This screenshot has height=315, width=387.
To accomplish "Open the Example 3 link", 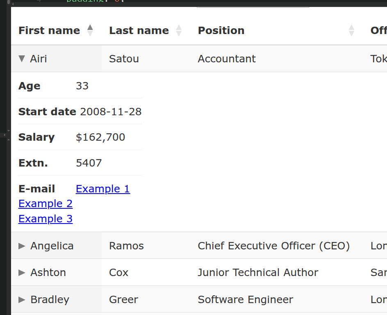I will pos(46,219).
